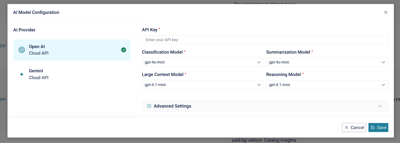
Task: Click the Cancel button
Action: tap(354, 128)
